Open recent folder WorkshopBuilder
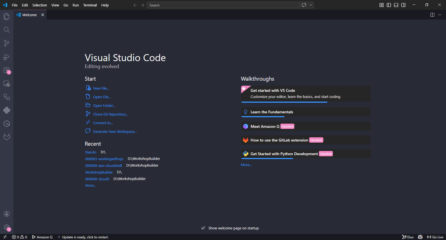 (99, 172)
